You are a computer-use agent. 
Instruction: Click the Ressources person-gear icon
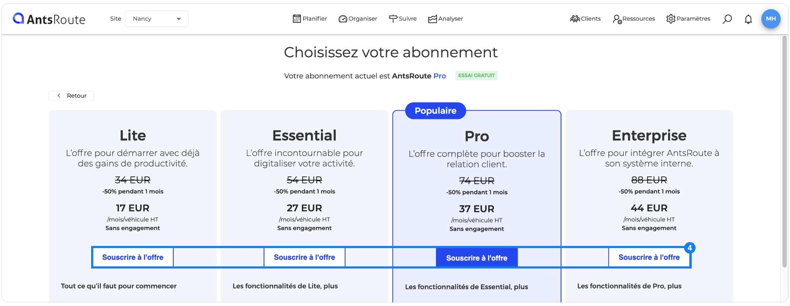click(617, 19)
